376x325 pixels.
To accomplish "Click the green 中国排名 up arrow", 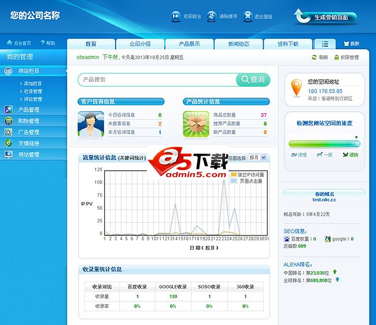I will point(335,272).
